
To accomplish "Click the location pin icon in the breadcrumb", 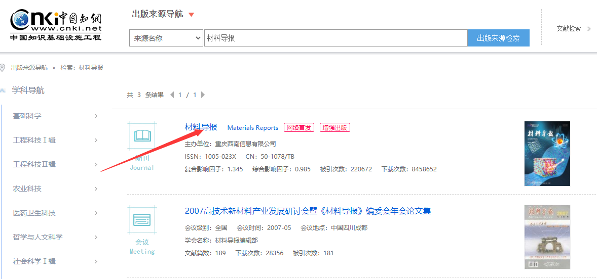I will [3, 68].
